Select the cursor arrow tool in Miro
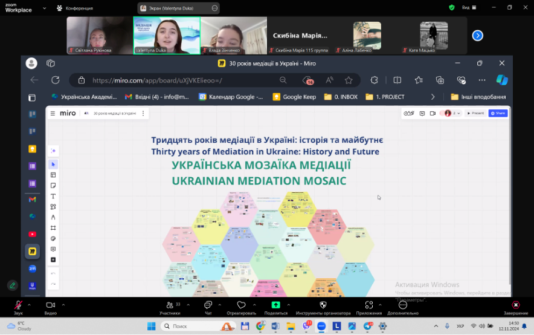 pyautogui.click(x=53, y=164)
